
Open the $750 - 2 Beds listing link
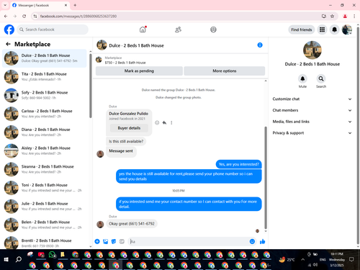point(125,63)
